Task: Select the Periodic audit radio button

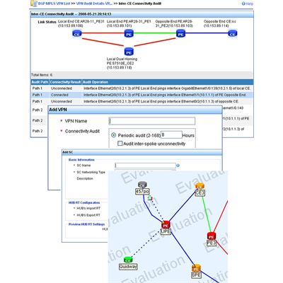Action: pyautogui.click(x=114, y=135)
